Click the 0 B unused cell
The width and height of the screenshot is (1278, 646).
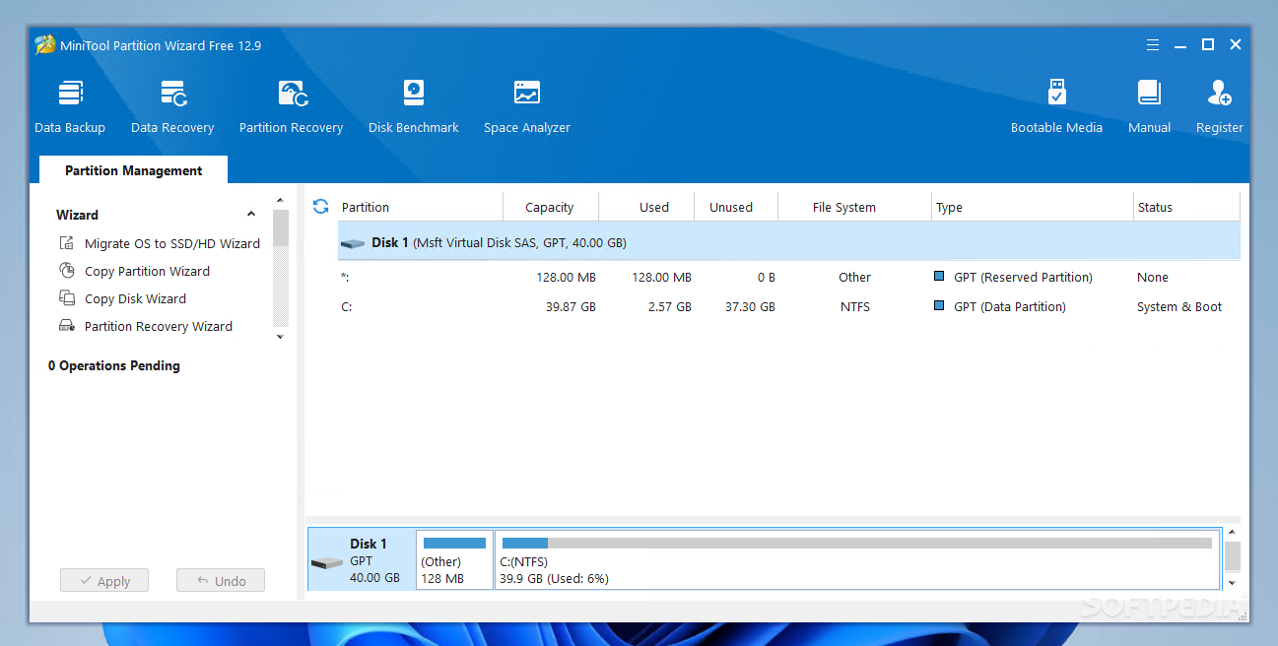click(x=766, y=278)
